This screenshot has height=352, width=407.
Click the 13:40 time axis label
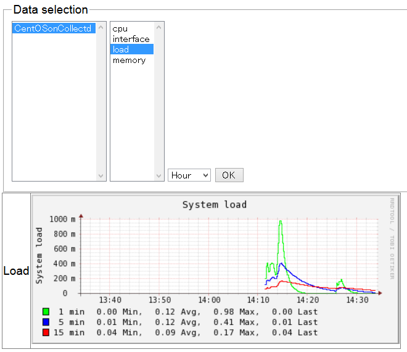point(110,300)
